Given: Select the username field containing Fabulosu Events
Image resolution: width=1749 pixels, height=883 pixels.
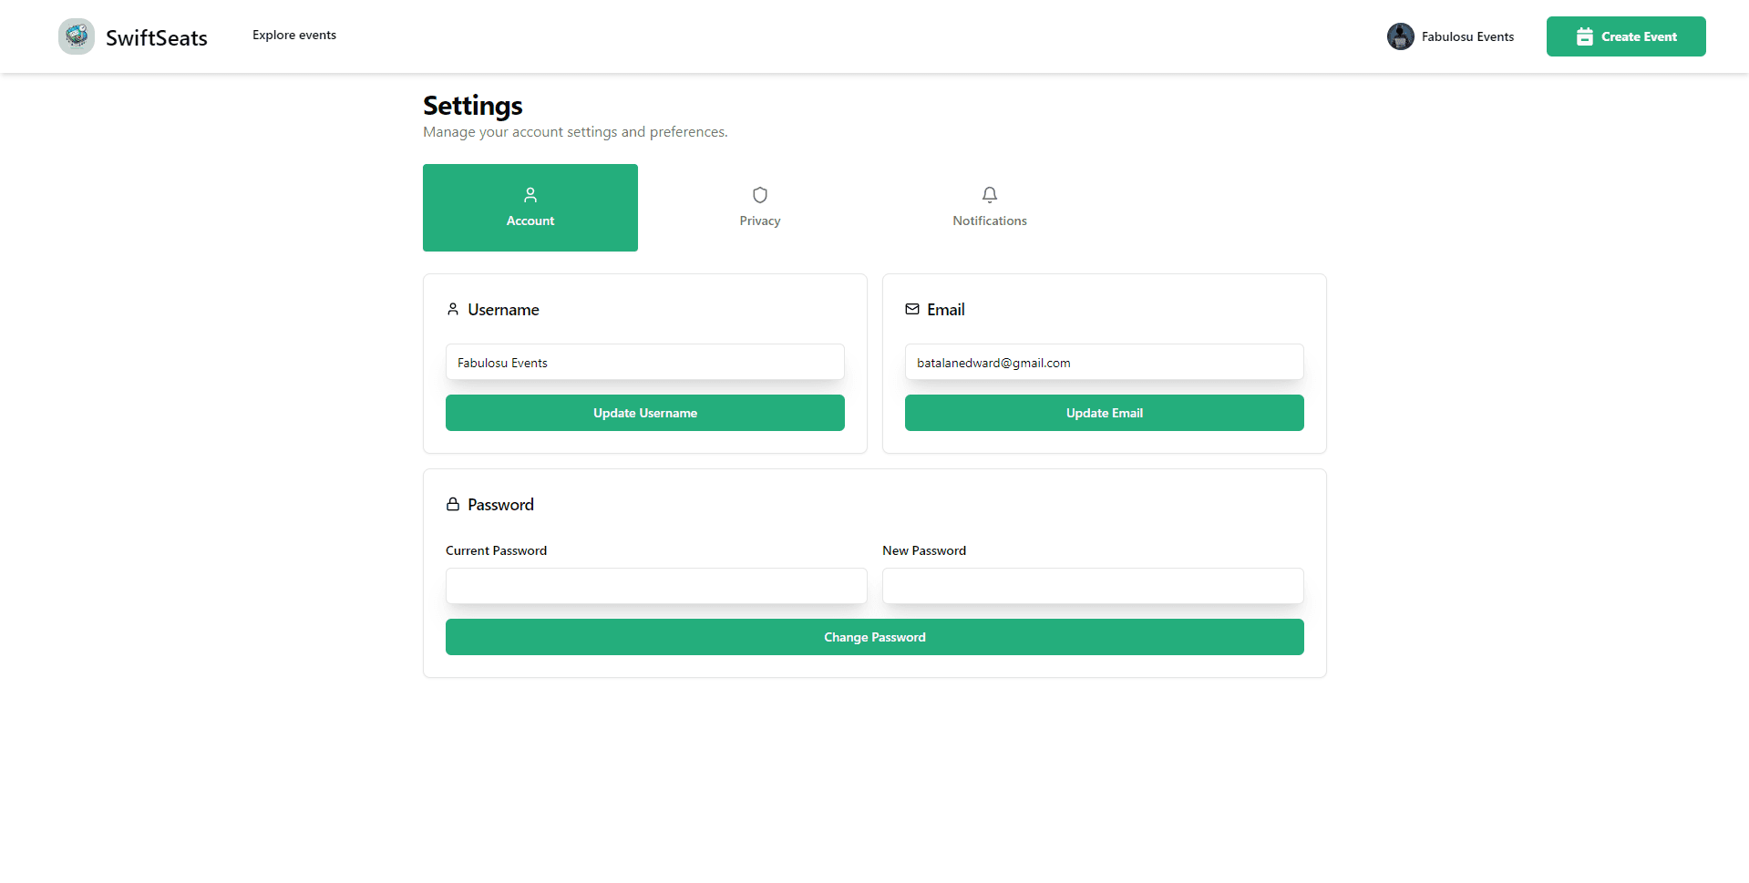Looking at the screenshot, I should (644, 362).
